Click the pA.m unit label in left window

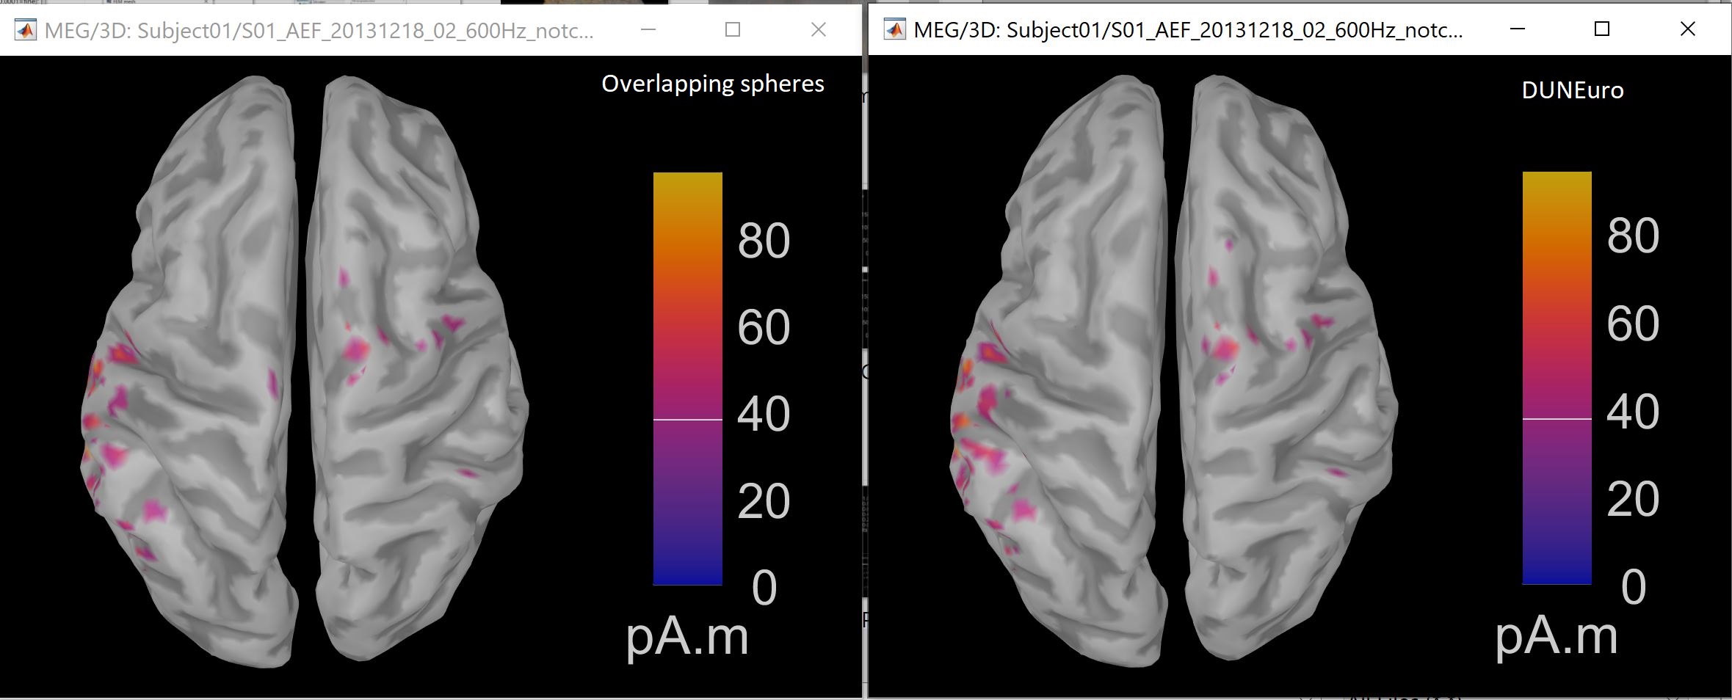pyautogui.click(x=686, y=637)
